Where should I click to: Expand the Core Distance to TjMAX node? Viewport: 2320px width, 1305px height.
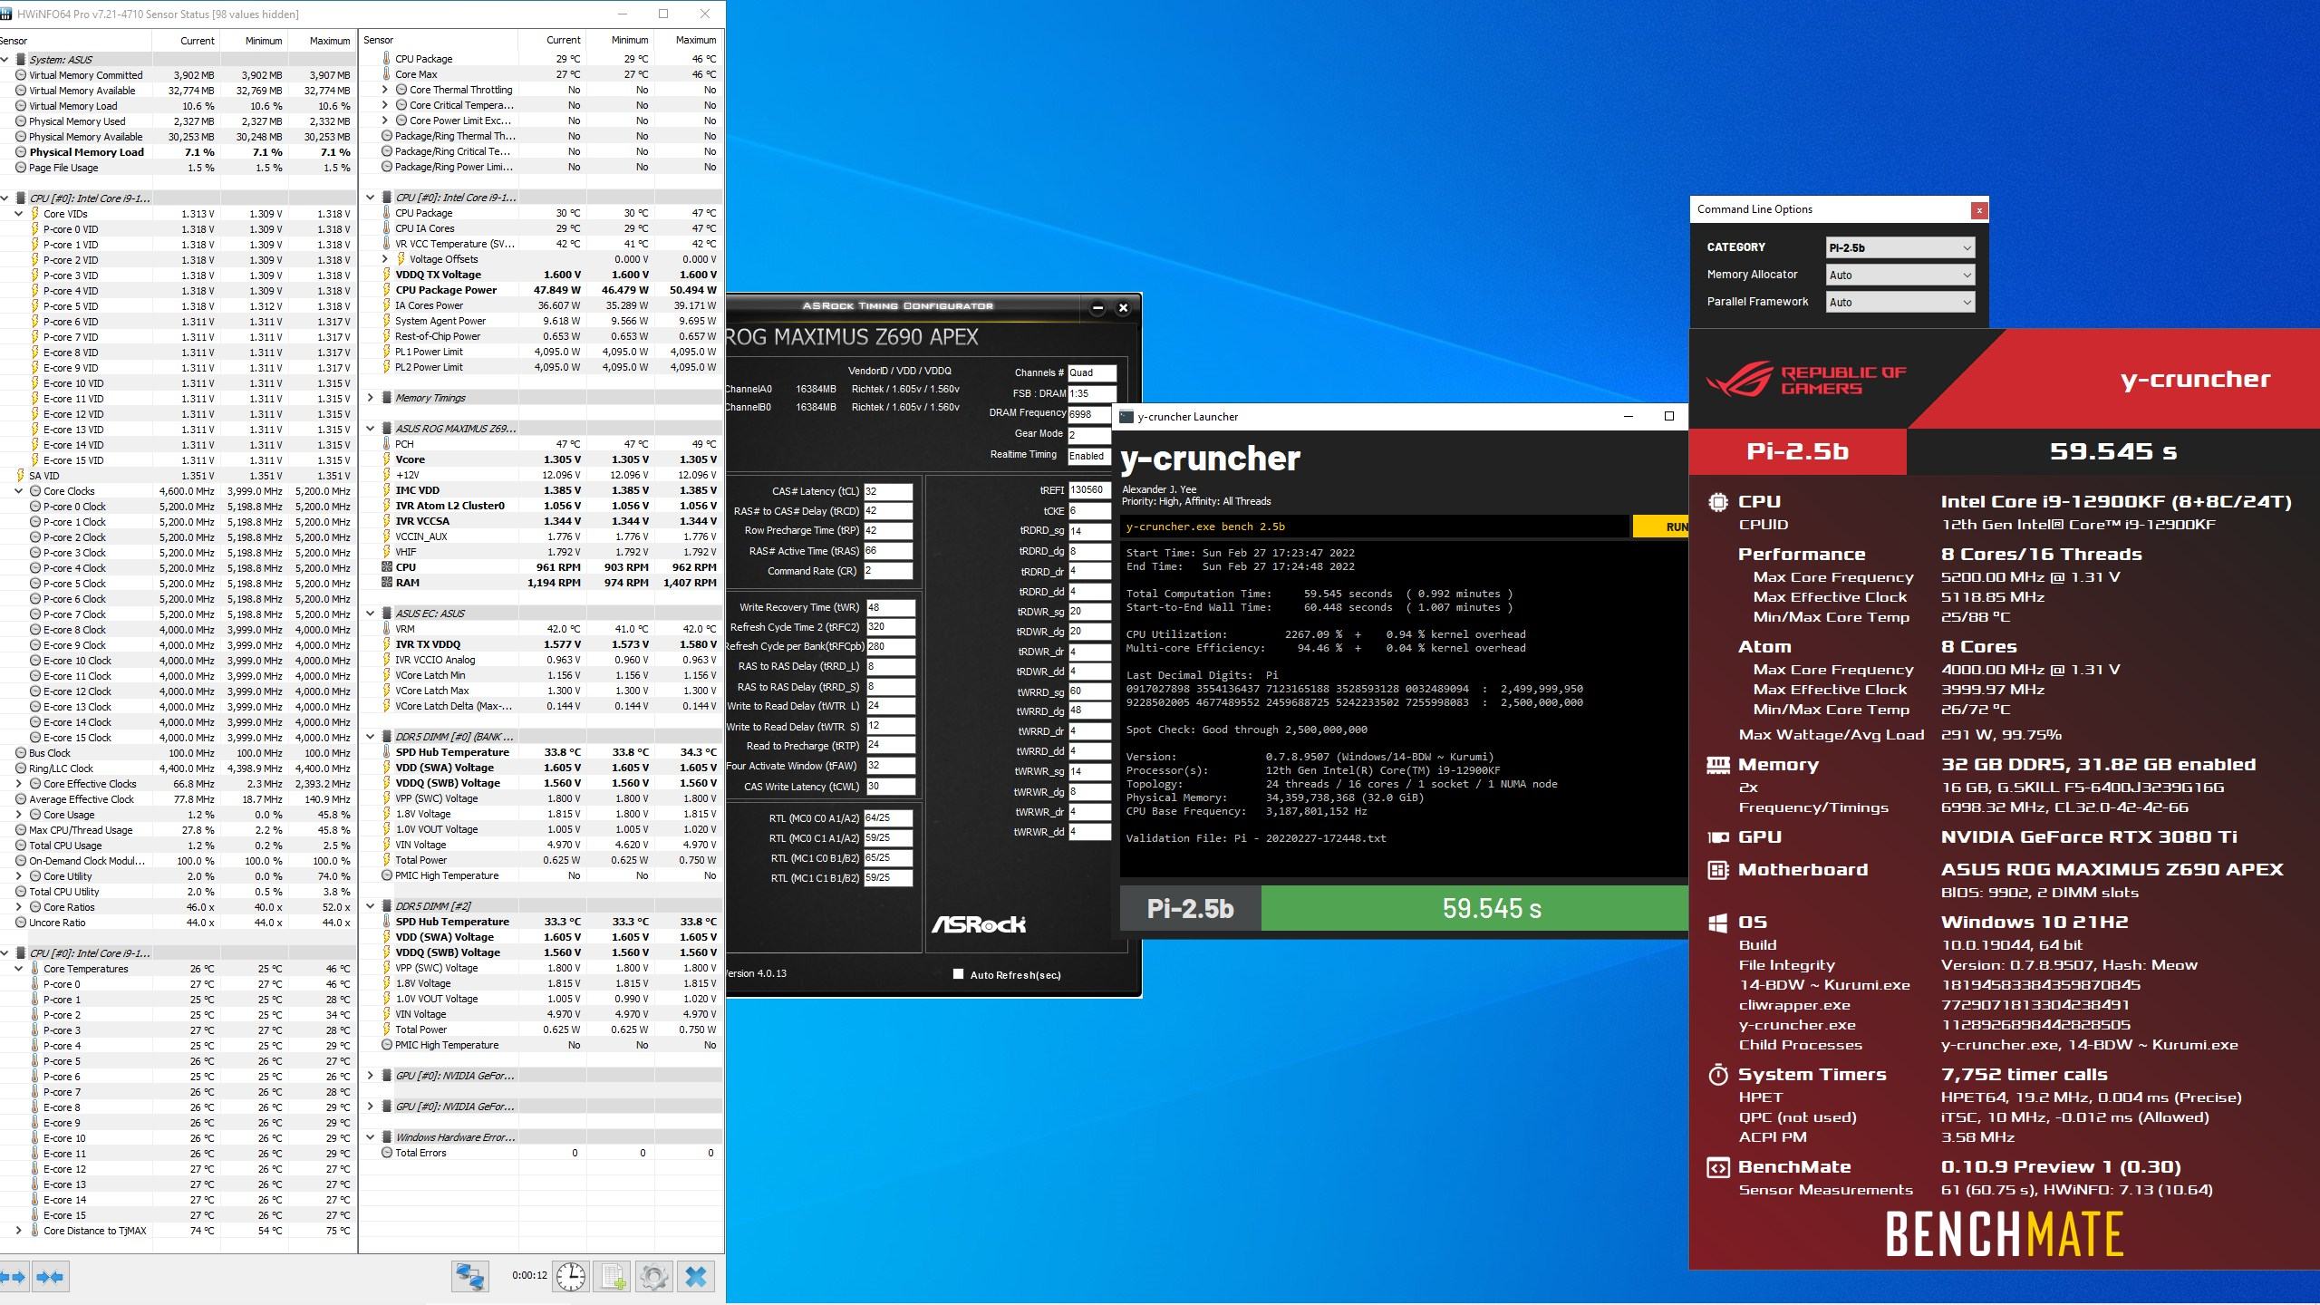click(18, 1231)
